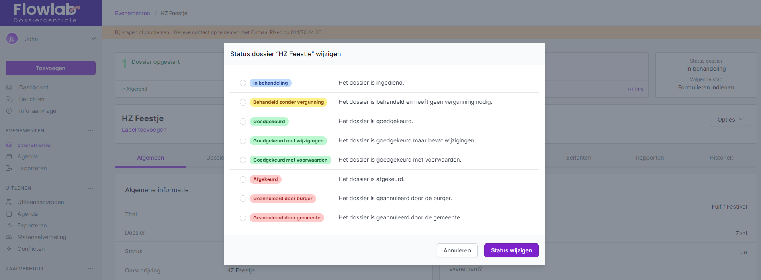Open the Evenementen section three-dot menu
761x280 pixels.
point(91,131)
